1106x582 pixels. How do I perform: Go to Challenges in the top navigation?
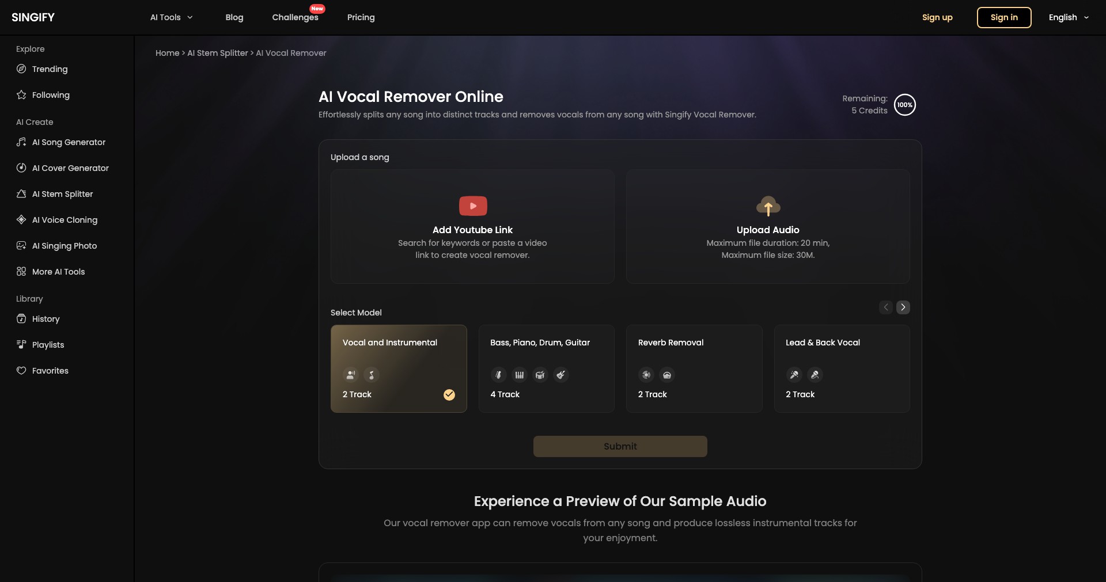295,17
